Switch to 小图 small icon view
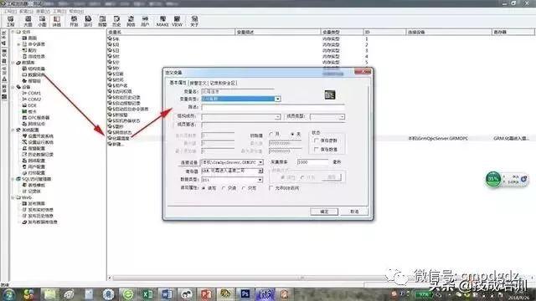The width and height of the screenshot is (536, 301). click(42, 21)
